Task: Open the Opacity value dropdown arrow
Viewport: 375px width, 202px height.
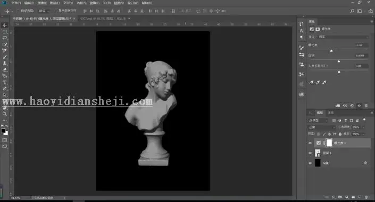Action: click(x=363, y=127)
